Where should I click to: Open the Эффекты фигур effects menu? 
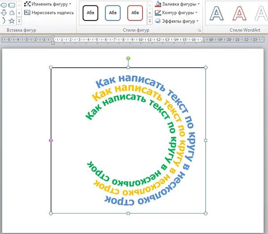[x=177, y=21]
